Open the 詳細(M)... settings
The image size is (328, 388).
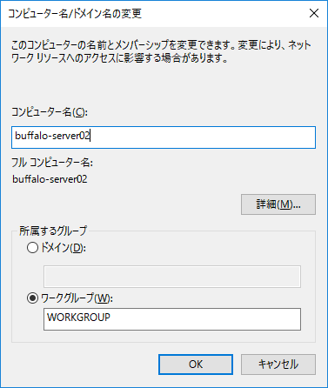coord(278,204)
